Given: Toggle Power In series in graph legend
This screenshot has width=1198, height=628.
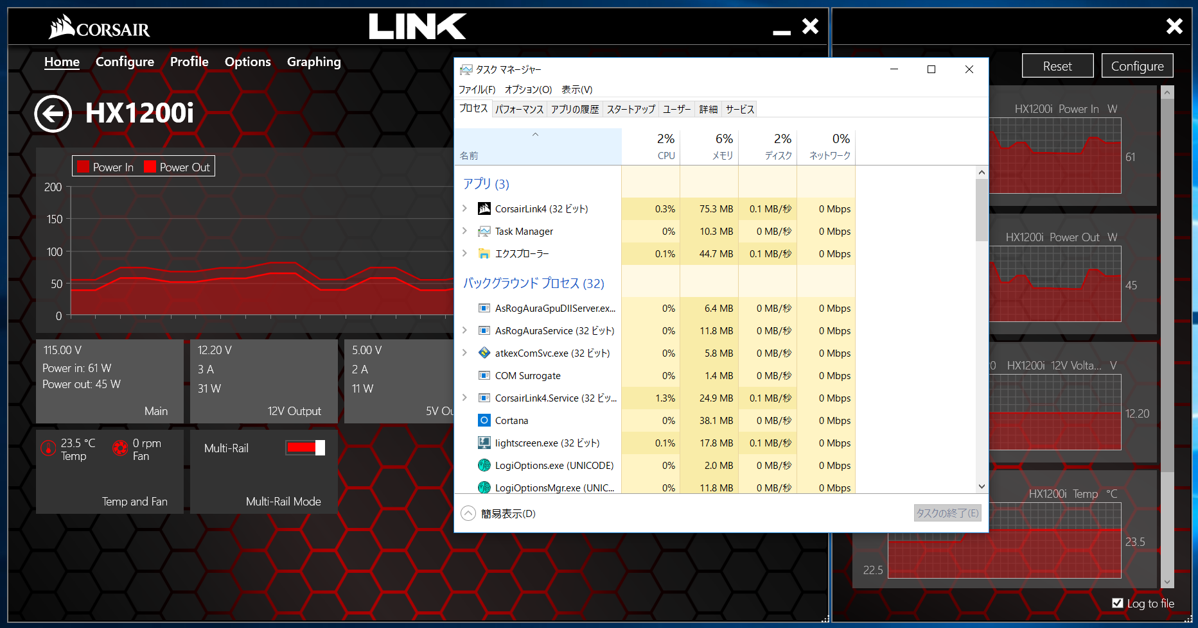Looking at the screenshot, I should [x=105, y=167].
